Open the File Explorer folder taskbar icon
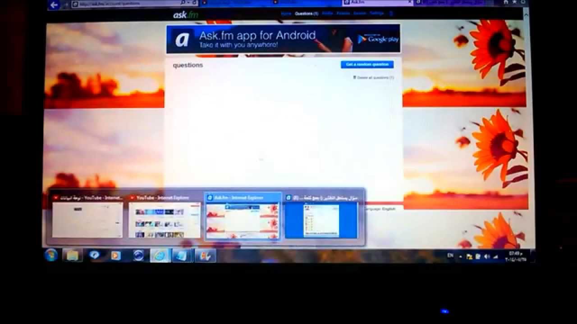 click(72, 255)
